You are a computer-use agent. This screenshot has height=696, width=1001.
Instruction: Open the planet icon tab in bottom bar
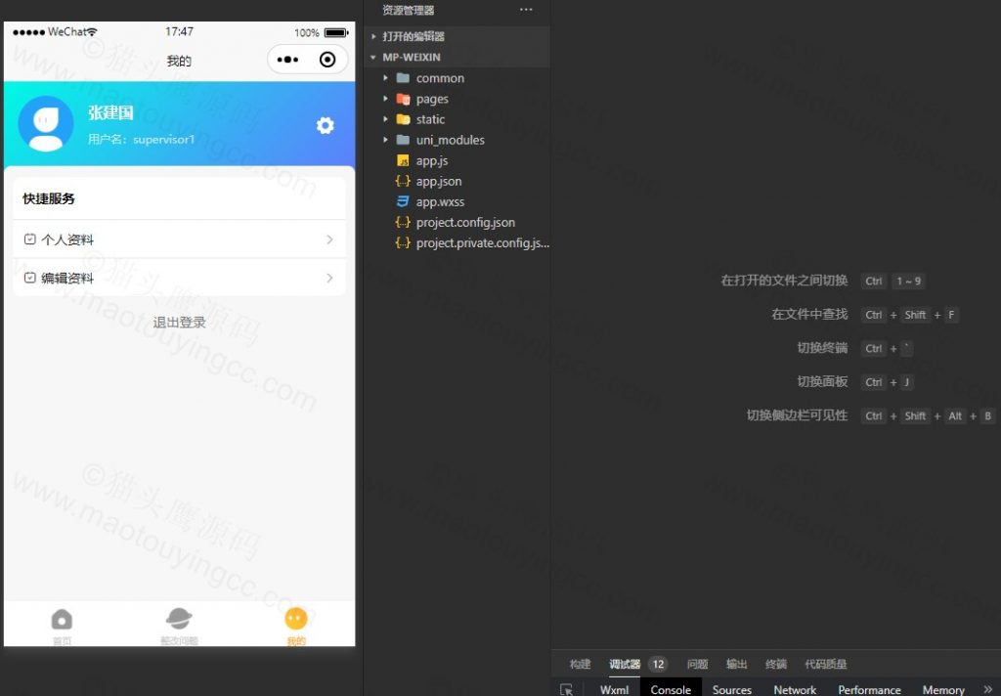click(x=179, y=618)
